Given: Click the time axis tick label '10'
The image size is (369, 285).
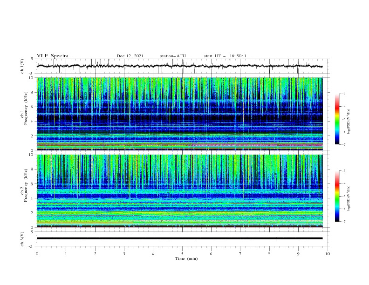Looking at the screenshot, I should 328,254.
